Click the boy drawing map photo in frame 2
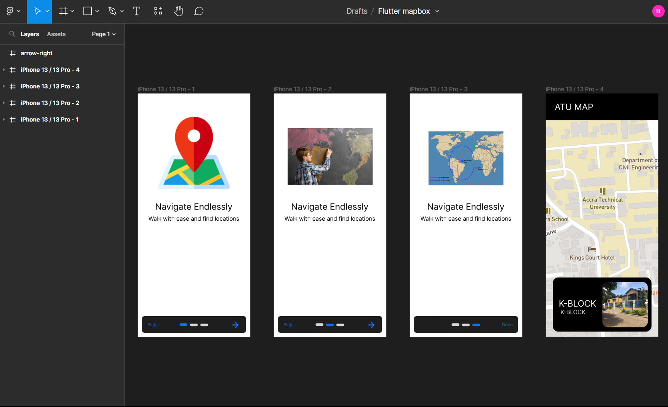This screenshot has width=668, height=407. 330,156
